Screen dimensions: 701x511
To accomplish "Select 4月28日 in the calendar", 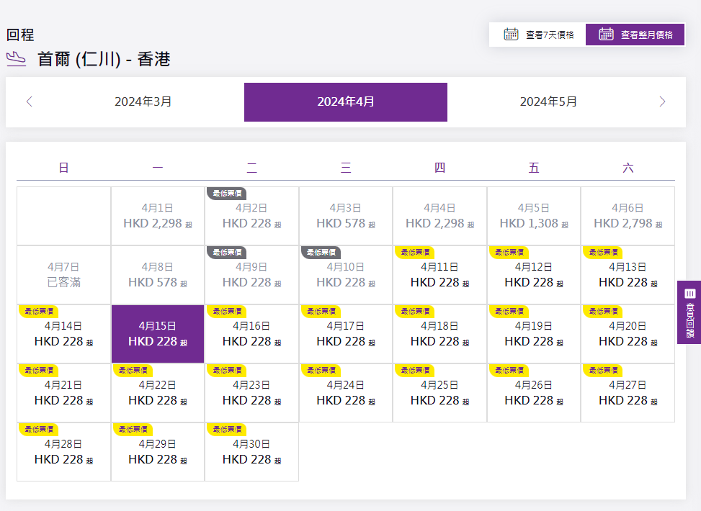I will [63, 452].
